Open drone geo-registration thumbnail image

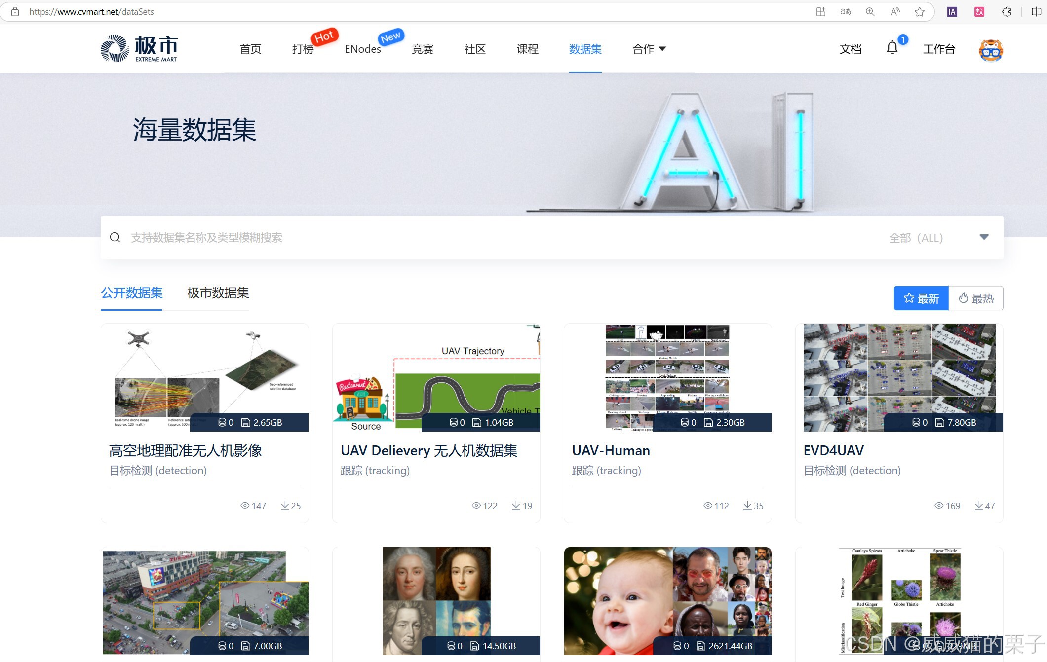pyautogui.click(x=205, y=378)
